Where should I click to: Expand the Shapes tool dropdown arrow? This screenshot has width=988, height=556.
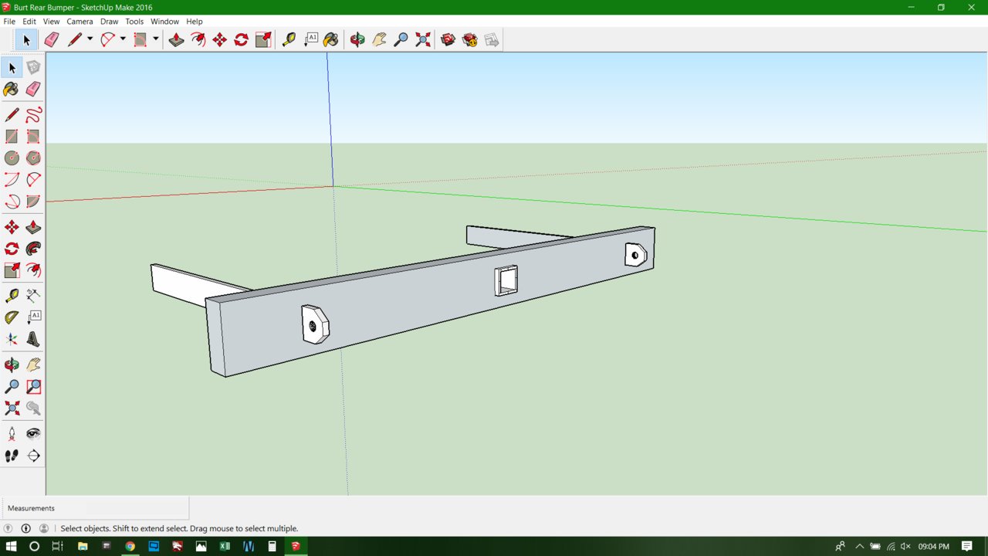155,39
